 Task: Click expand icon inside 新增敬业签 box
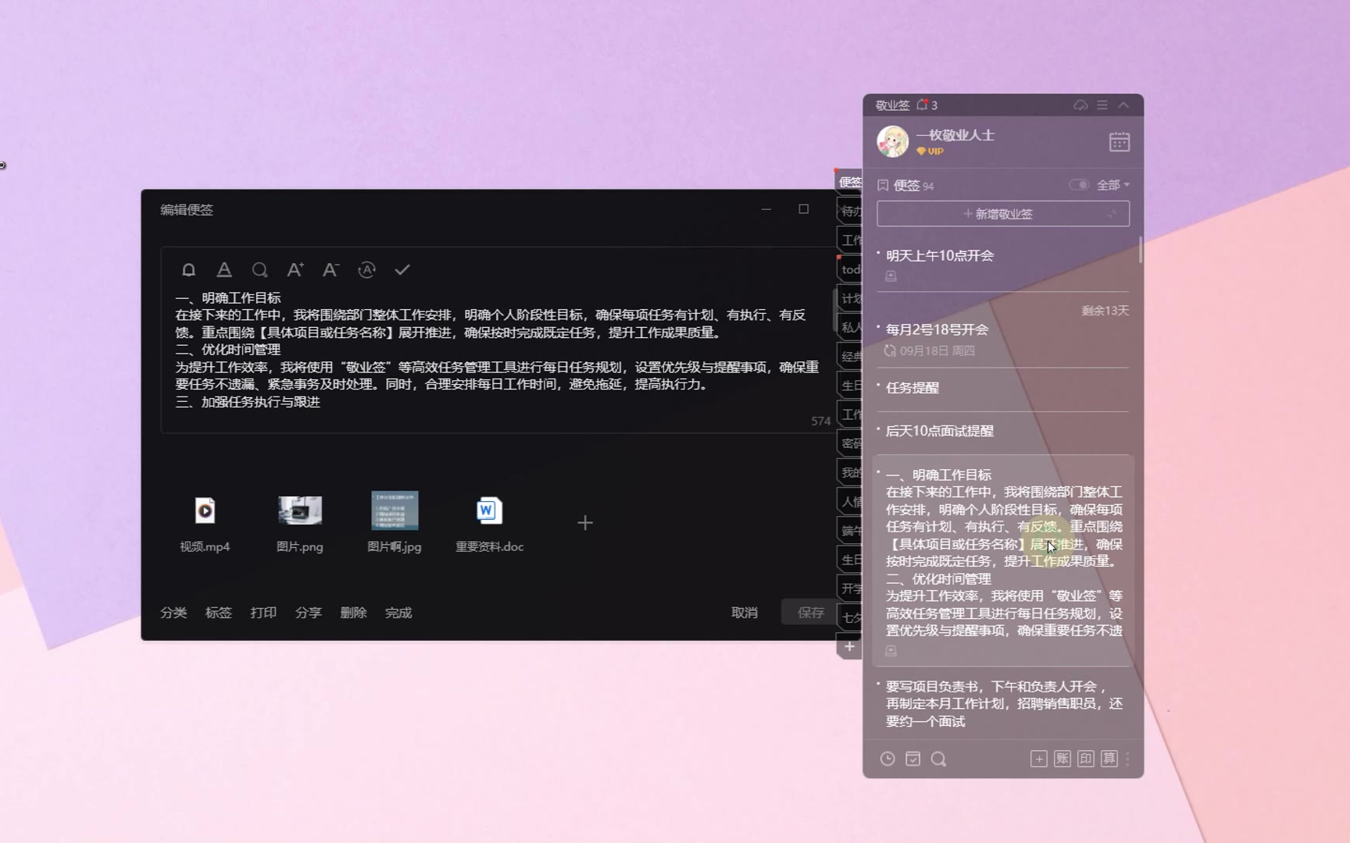1112,214
